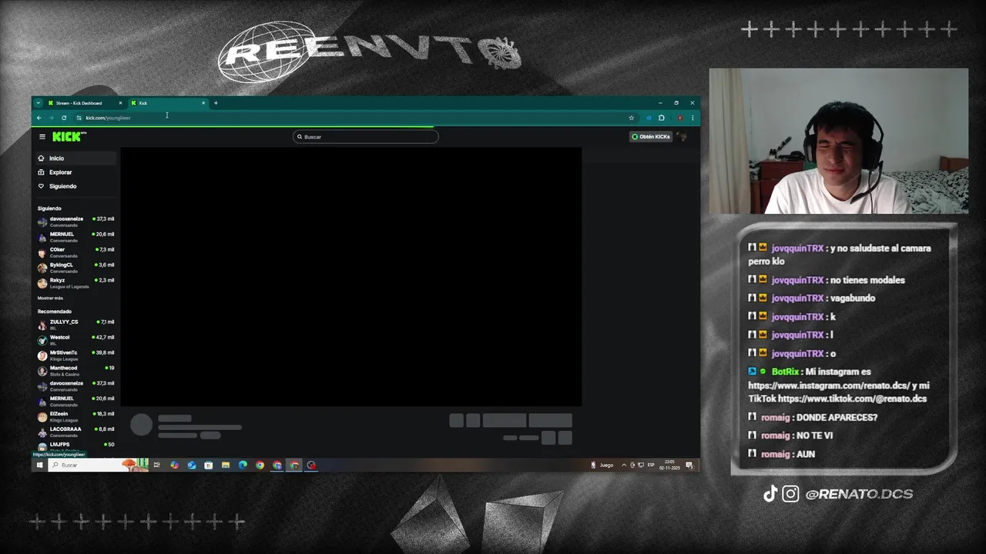Open the red browser profile icon
The height and width of the screenshot is (554, 986).
coord(679,118)
